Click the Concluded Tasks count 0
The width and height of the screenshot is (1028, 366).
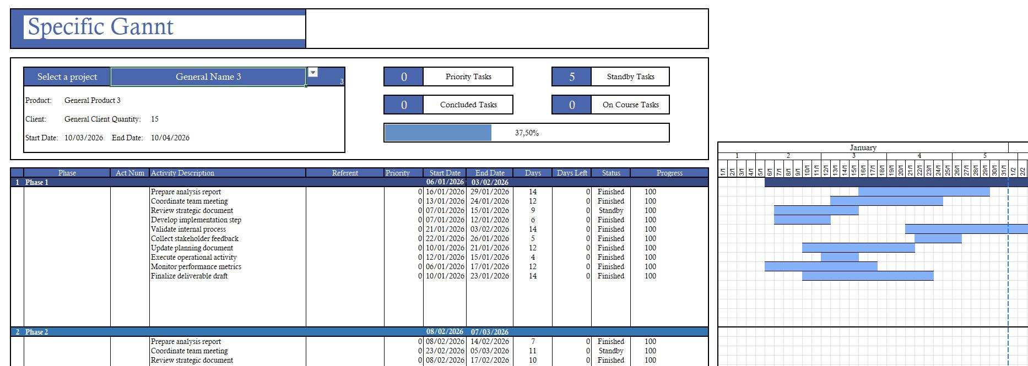click(x=404, y=105)
